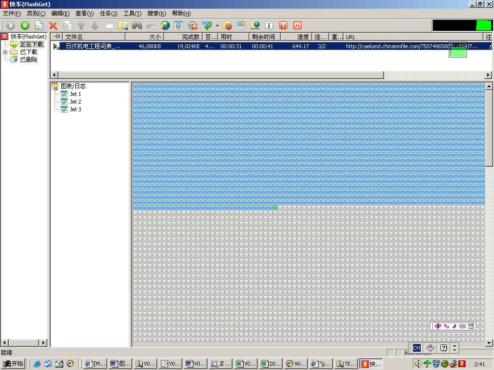Sort the list by the 剩余时间 column header

(265, 37)
